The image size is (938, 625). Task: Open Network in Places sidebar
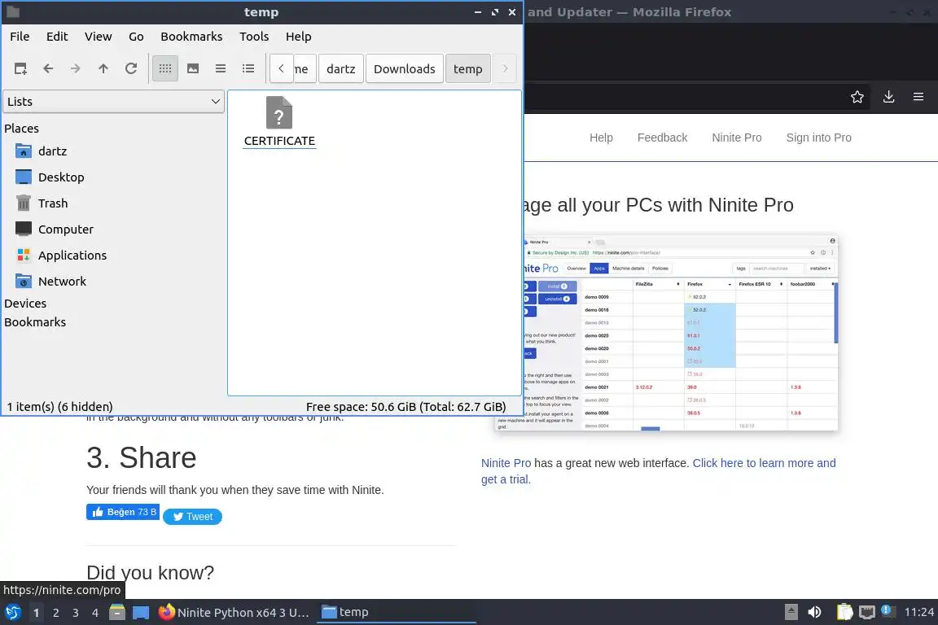(x=62, y=281)
